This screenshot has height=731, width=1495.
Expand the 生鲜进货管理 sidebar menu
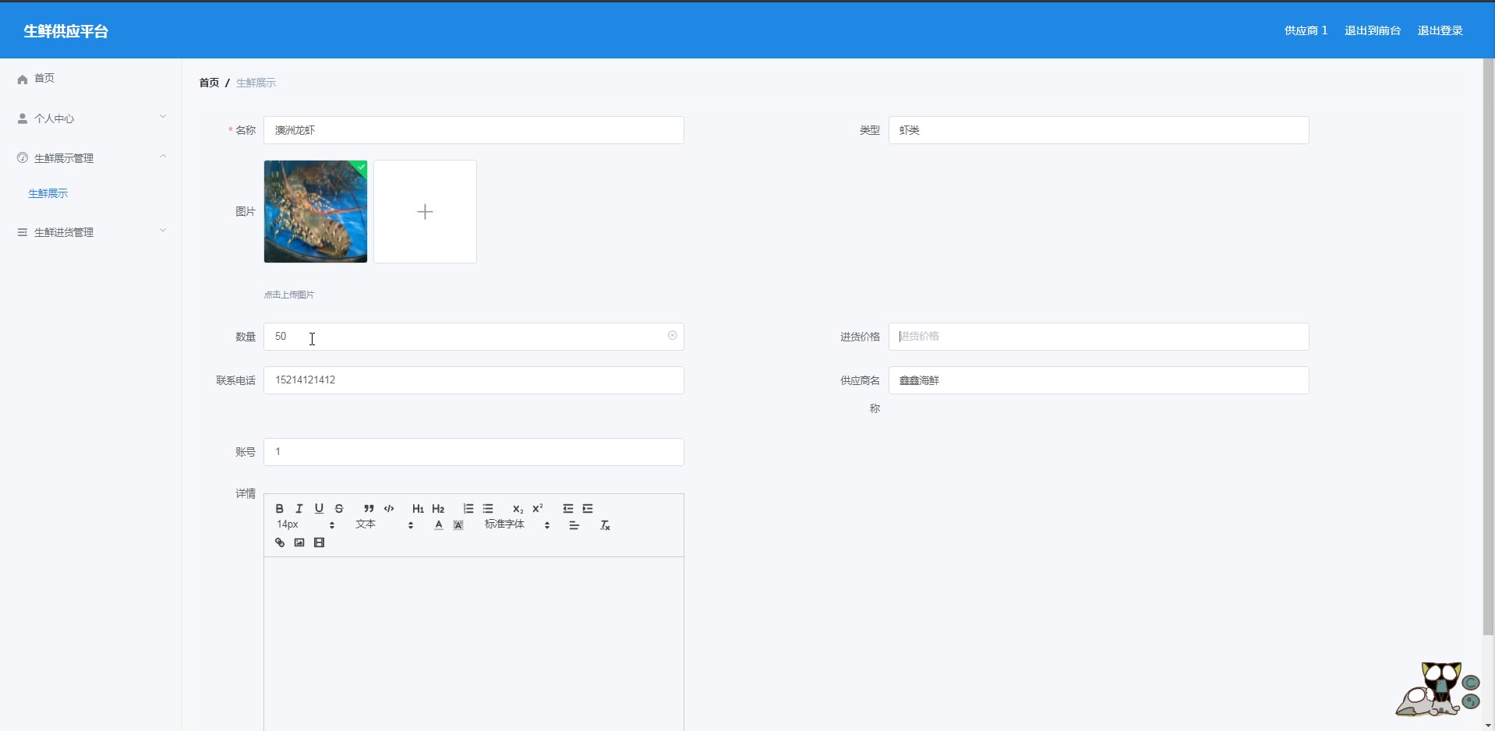tap(90, 232)
